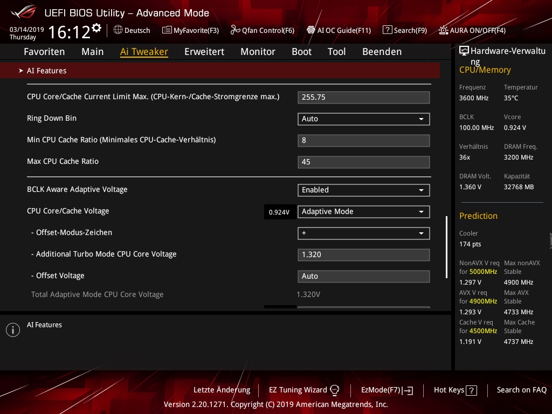
Task: Click the AURA ON/OFF light icon
Action: (444, 30)
